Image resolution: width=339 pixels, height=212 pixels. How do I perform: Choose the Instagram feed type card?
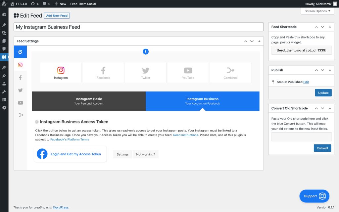coord(61,73)
